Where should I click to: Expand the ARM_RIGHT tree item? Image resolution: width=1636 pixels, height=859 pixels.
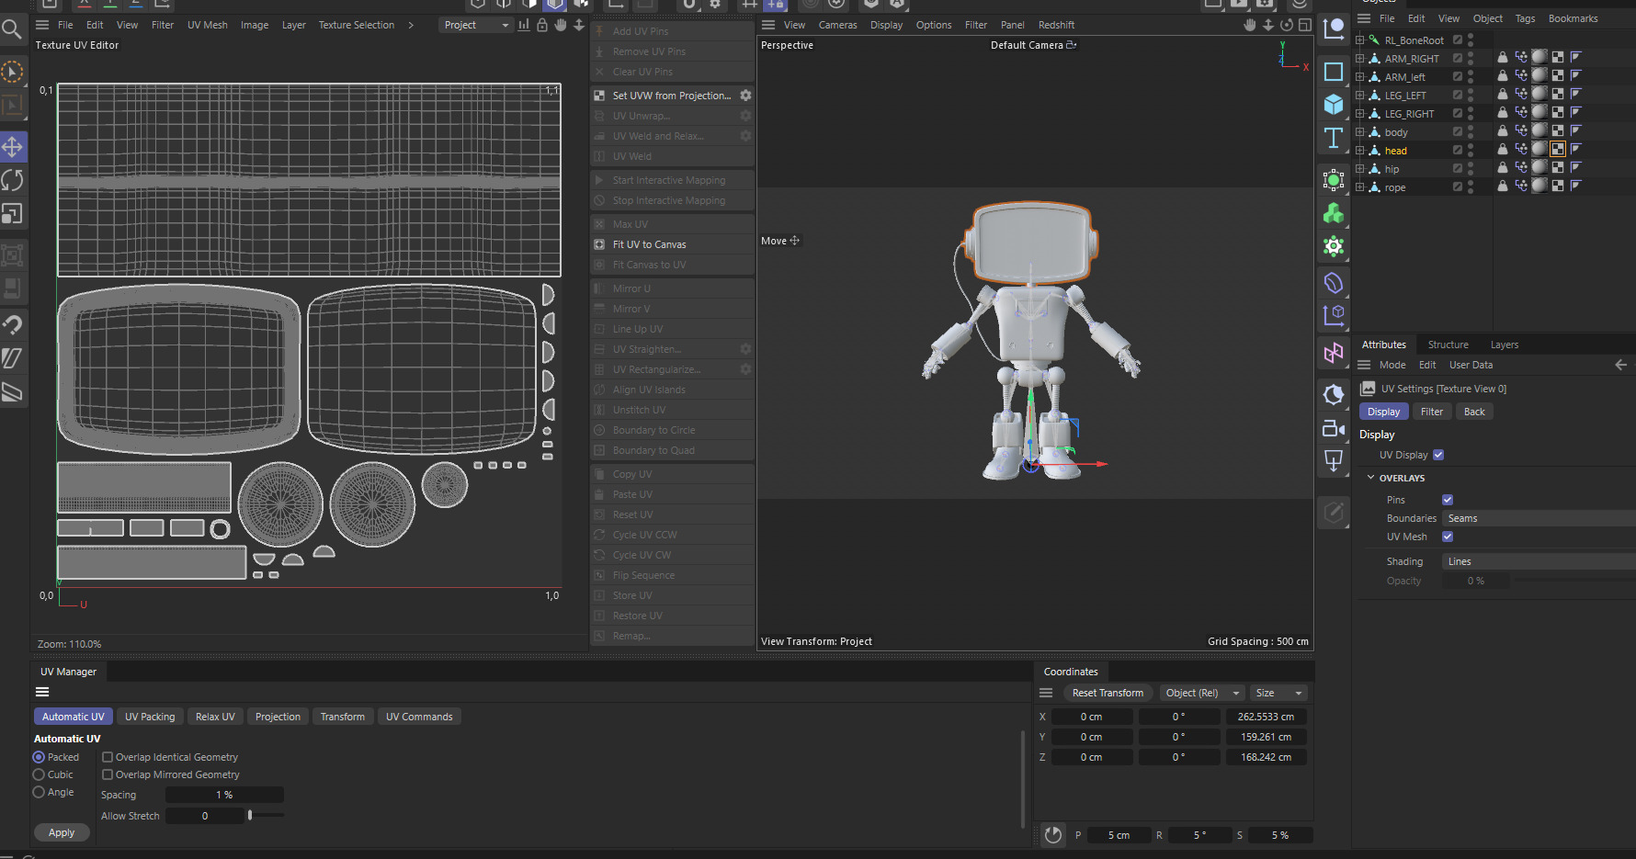pos(1359,58)
